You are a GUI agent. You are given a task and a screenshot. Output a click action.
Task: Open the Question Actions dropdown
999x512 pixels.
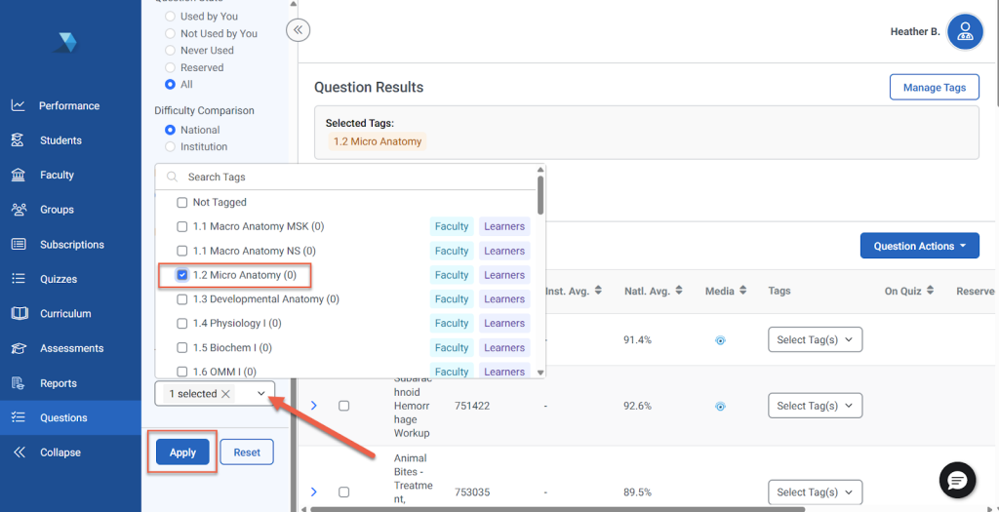[x=919, y=246]
